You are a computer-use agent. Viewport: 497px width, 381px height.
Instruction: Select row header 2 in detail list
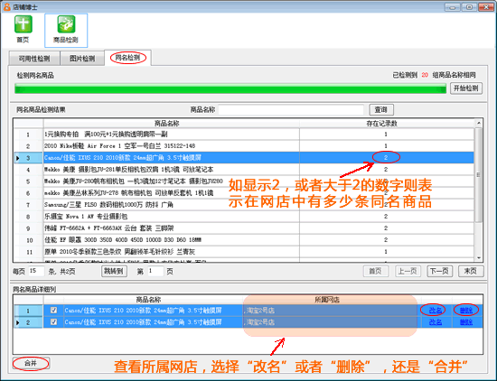point(28,322)
